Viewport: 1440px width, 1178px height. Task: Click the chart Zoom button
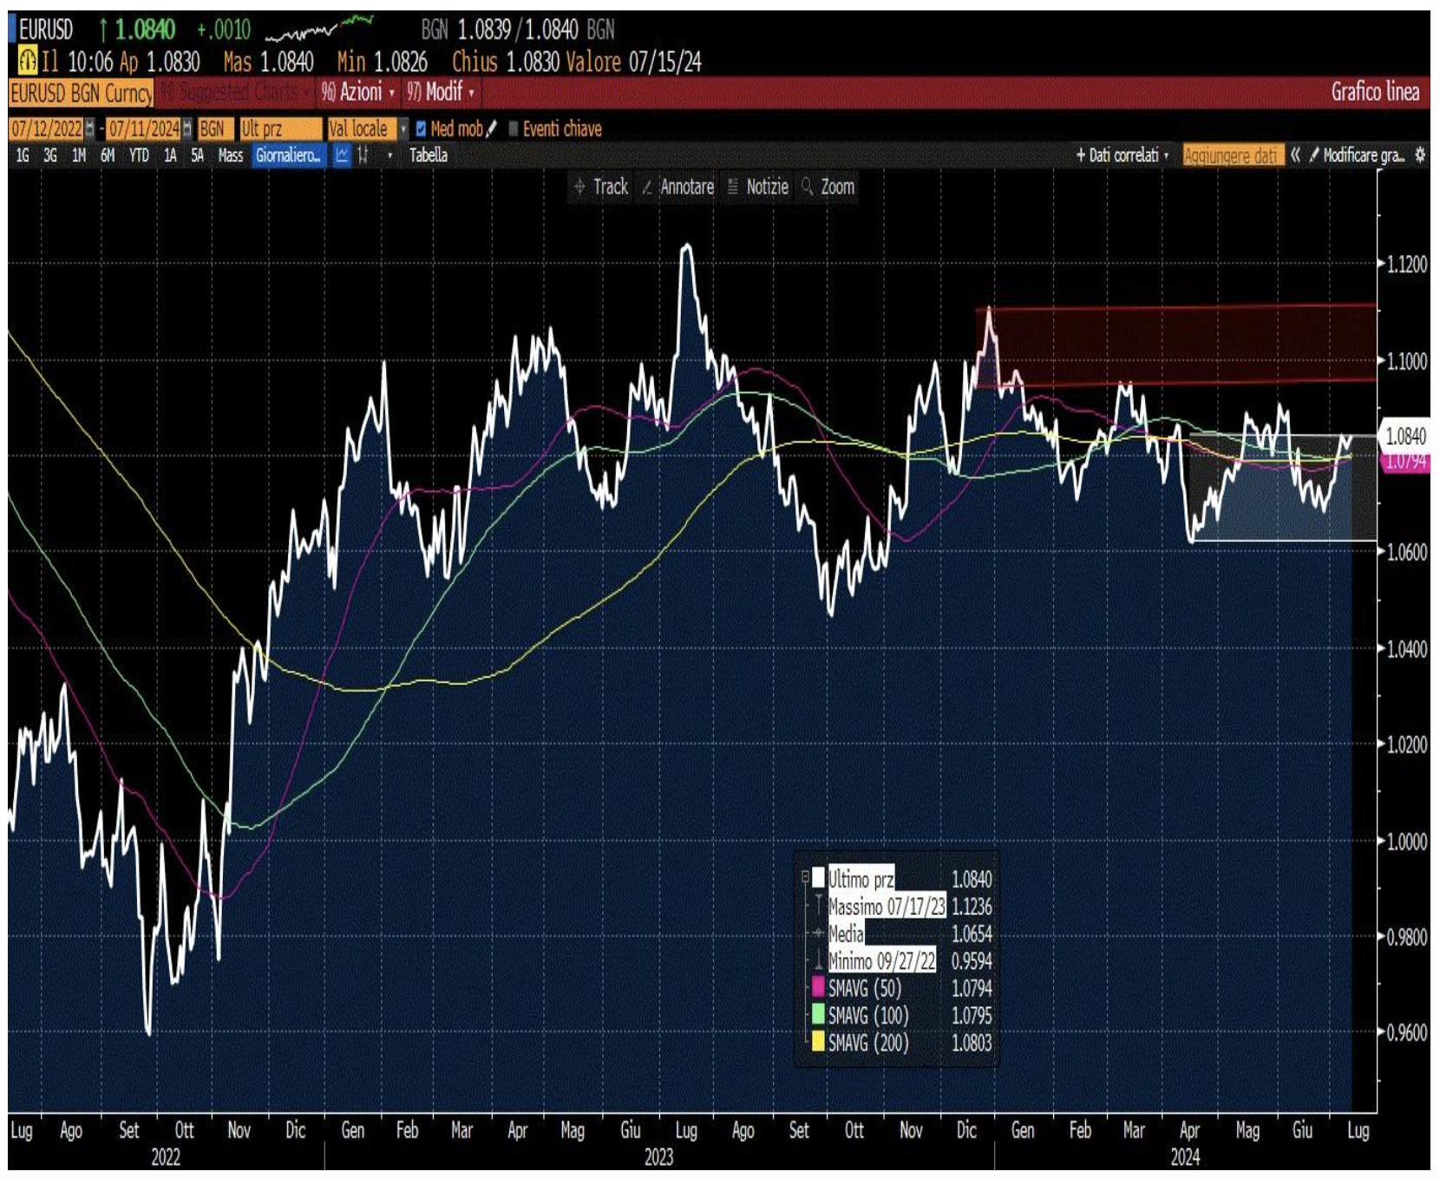[828, 187]
